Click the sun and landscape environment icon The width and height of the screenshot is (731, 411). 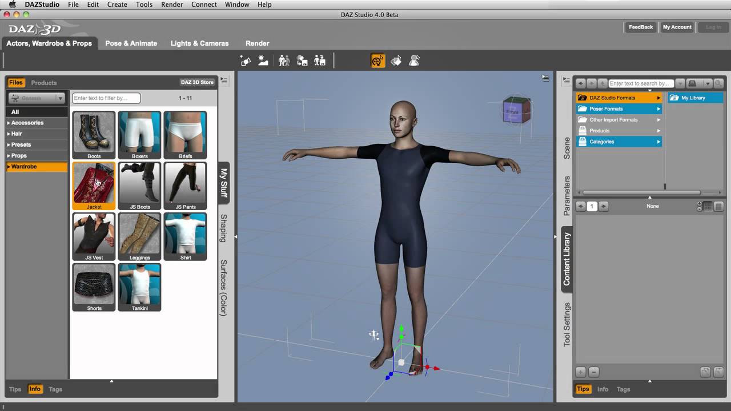click(263, 61)
